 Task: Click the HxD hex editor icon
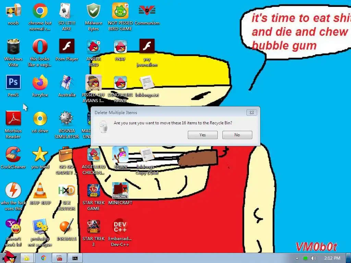click(x=67, y=190)
